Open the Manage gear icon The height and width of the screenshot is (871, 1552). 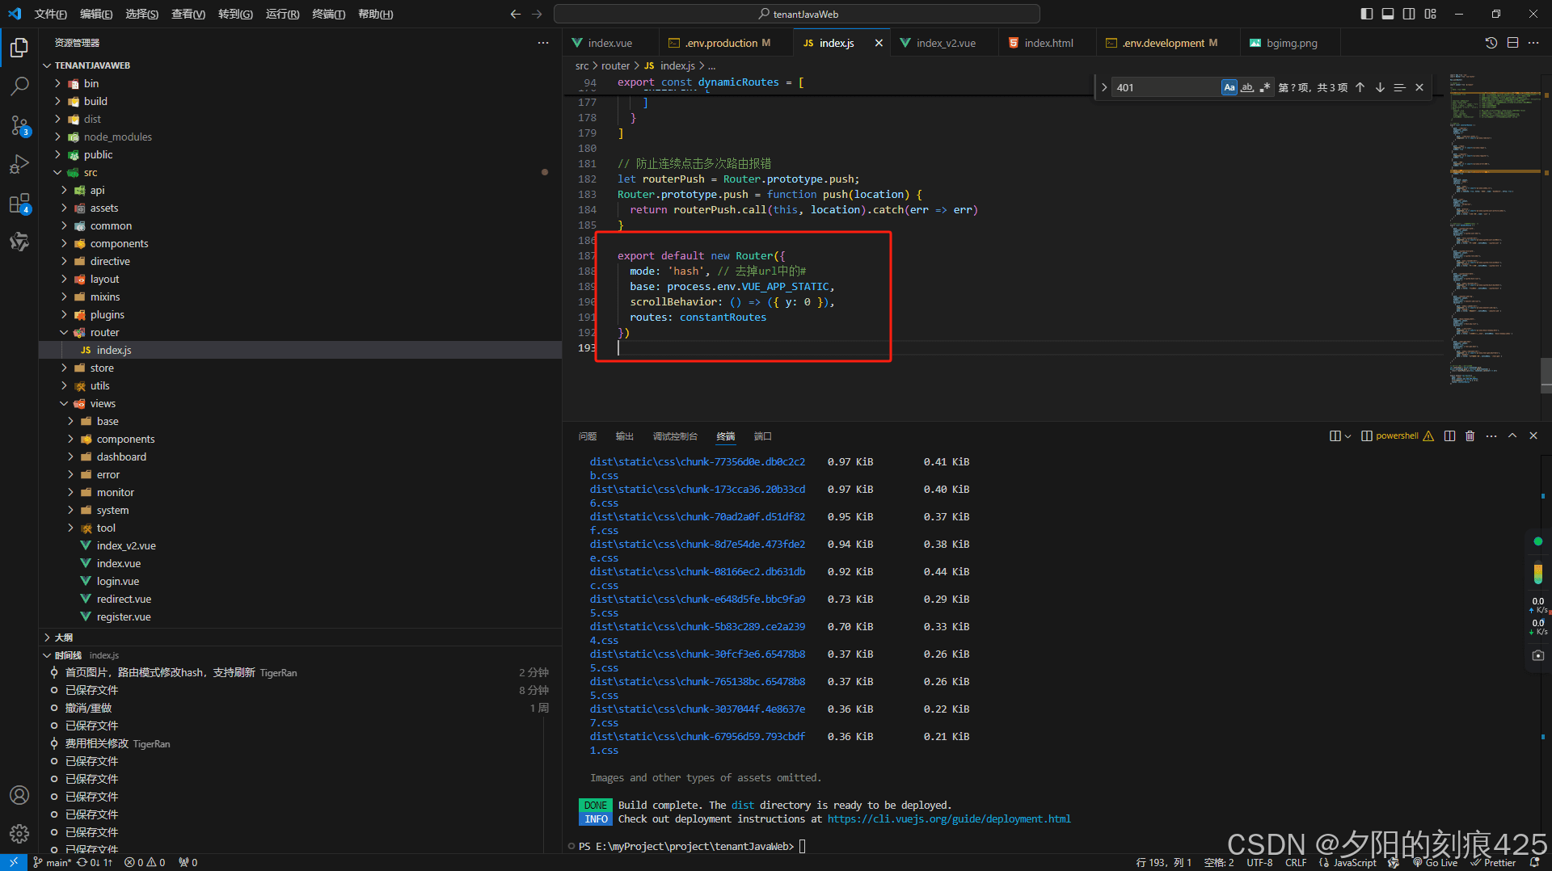[19, 833]
